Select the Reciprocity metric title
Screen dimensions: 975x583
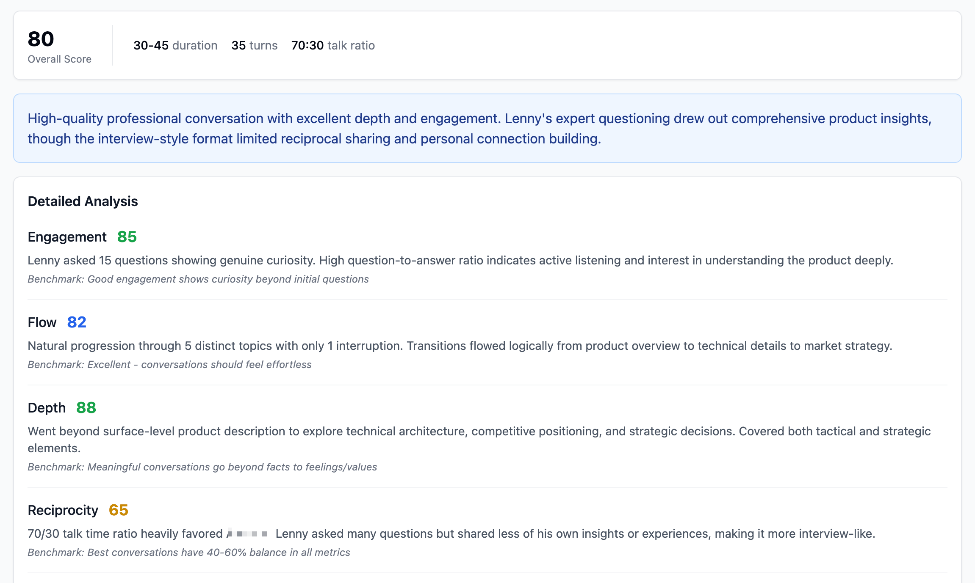pos(63,510)
